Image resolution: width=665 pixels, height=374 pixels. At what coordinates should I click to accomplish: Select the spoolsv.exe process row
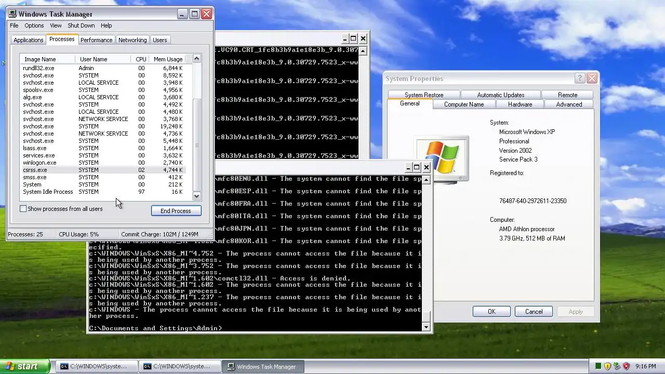point(103,90)
